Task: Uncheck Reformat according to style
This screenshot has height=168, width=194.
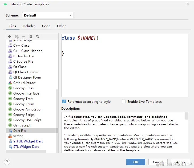Action: pyautogui.click(x=64, y=101)
